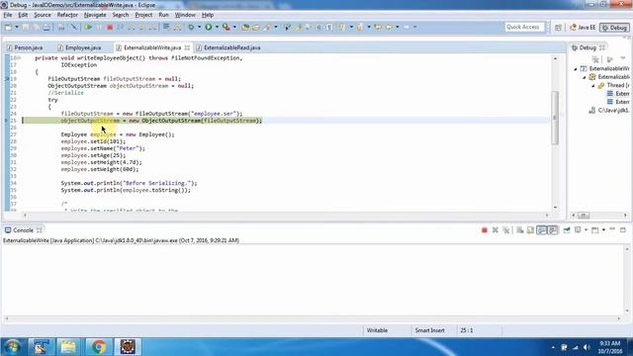
Task: Click the Clear Console icon
Action: click(520, 230)
